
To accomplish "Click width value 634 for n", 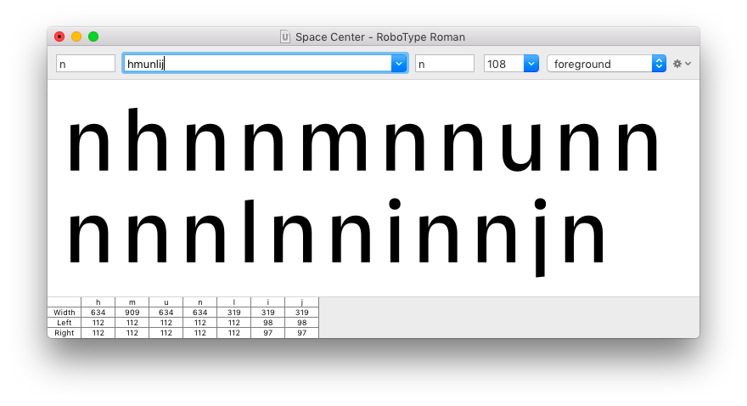I will coord(200,313).
